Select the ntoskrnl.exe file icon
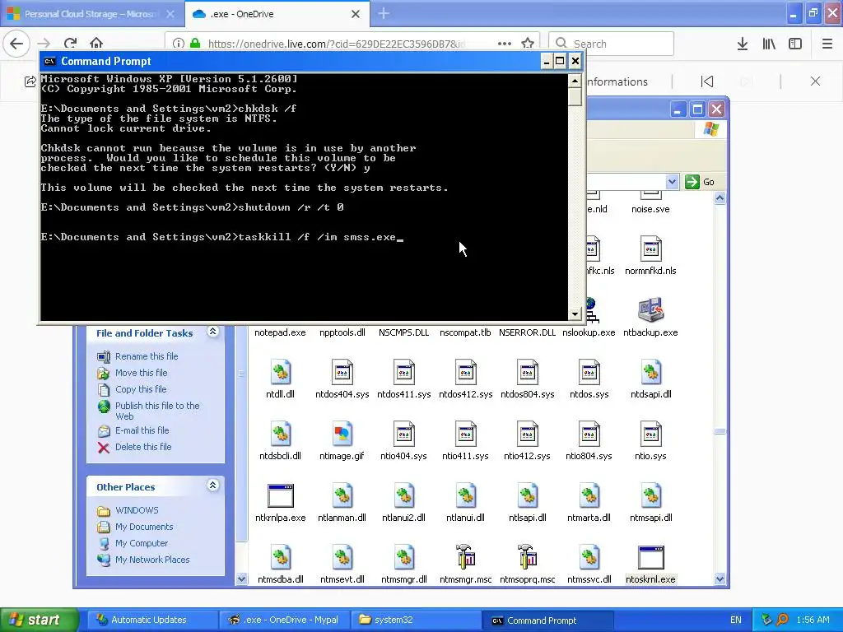The height and width of the screenshot is (632, 843). [651, 558]
